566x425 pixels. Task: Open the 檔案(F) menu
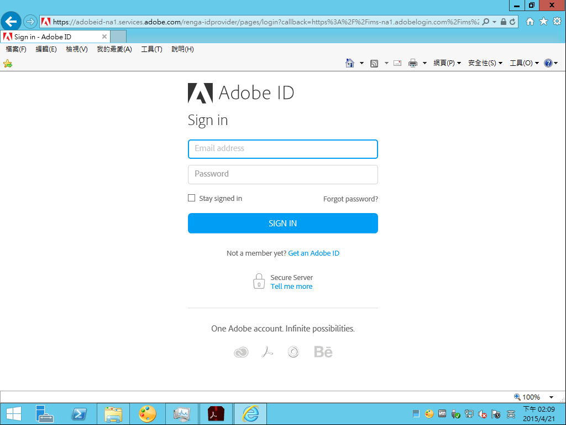[16, 49]
